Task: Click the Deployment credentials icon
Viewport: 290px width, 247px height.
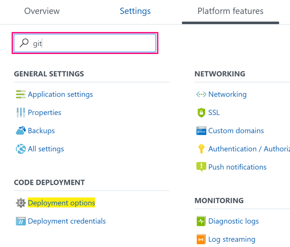Action: pyautogui.click(x=20, y=221)
